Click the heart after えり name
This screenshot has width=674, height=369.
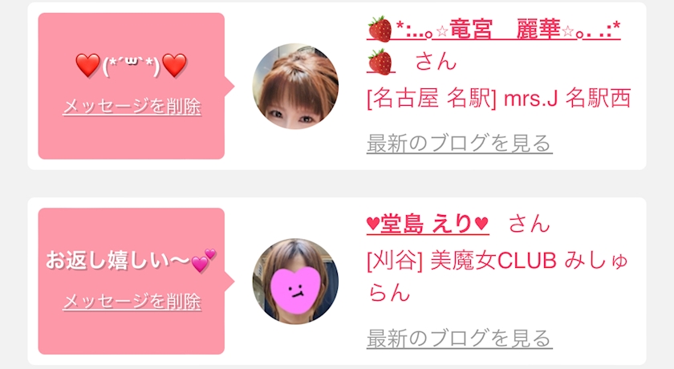tap(482, 224)
